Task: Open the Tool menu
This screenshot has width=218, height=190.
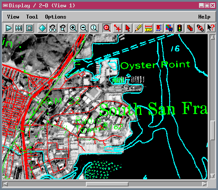Action: tap(32, 17)
